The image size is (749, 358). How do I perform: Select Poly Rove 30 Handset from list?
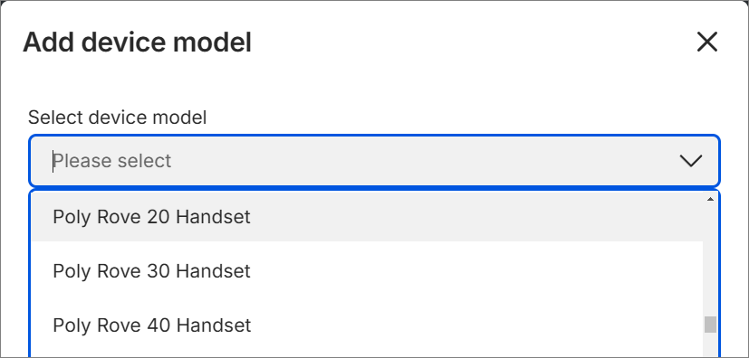(368, 271)
